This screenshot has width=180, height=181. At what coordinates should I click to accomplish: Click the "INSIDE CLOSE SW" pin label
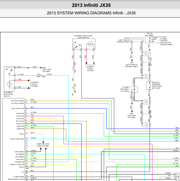[x=17, y=164]
